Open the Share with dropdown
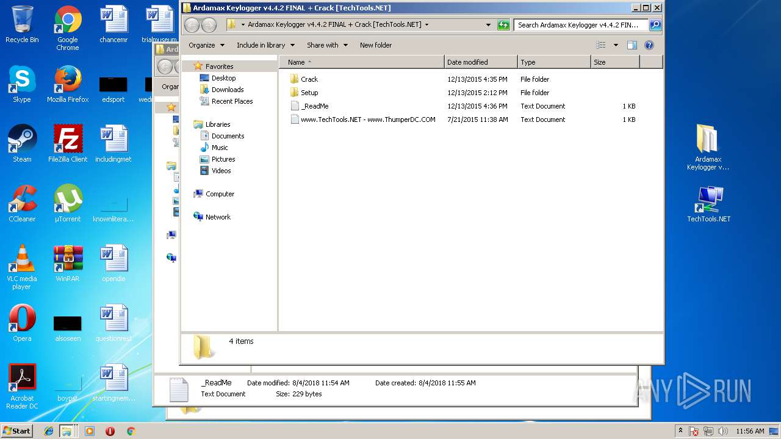This screenshot has height=439, width=781. 327,45
